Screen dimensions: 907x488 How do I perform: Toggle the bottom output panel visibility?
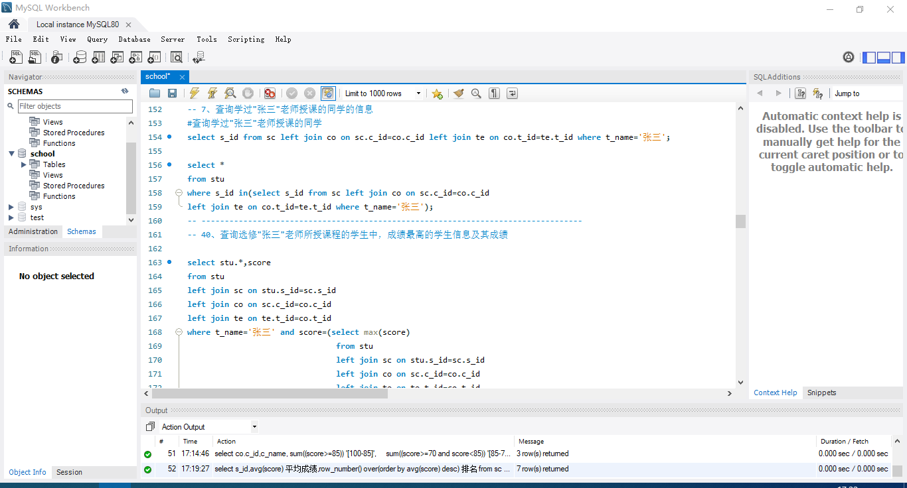point(883,58)
